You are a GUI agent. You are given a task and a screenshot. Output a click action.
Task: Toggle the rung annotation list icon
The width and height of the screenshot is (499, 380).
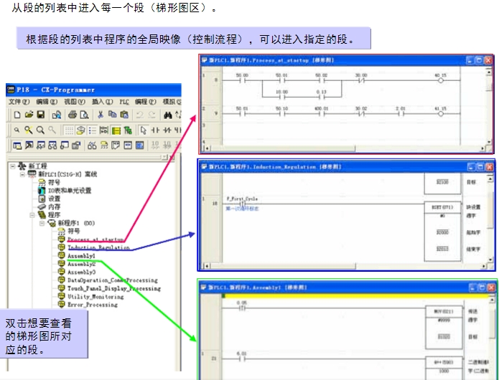(x=93, y=130)
